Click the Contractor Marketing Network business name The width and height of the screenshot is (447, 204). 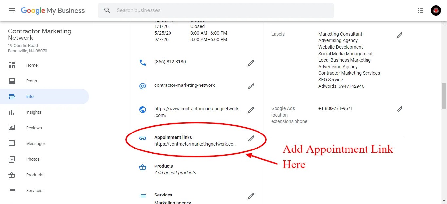pyautogui.click(x=40, y=34)
